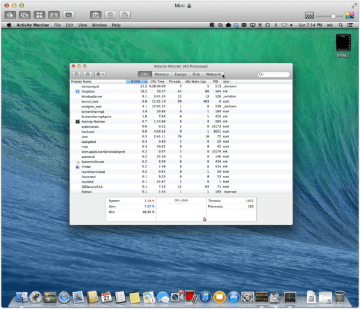Click the Quit Process toolbar button
The image size is (360, 309).
click(x=76, y=74)
